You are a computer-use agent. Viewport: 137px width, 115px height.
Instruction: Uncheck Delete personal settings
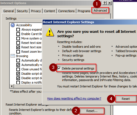59,68
